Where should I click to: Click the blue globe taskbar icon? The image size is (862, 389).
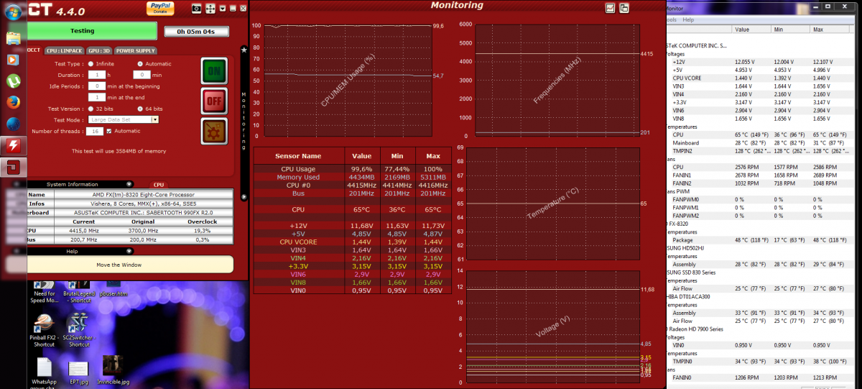point(13,124)
